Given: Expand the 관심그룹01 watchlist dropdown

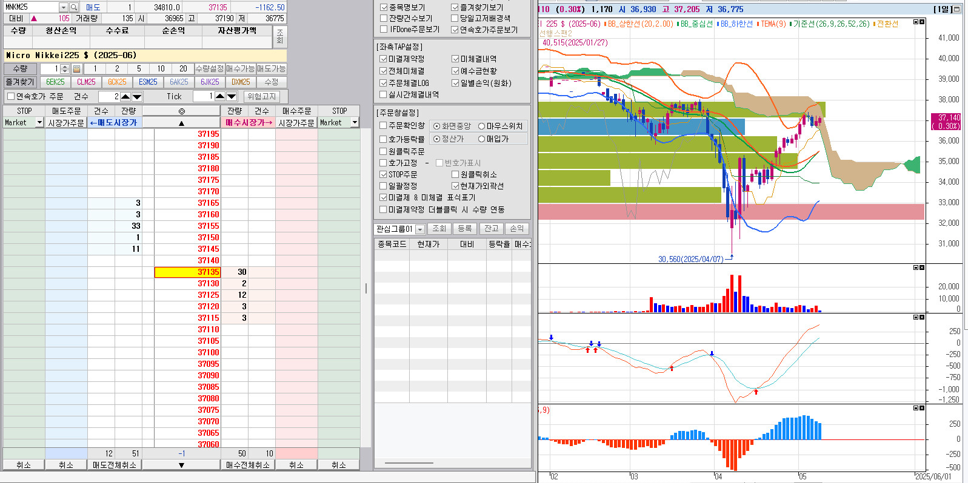Looking at the screenshot, I should click(419, 229).
